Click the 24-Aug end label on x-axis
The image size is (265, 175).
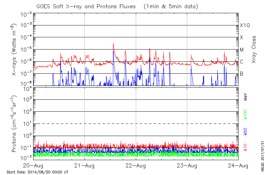[x=238, y=165]
